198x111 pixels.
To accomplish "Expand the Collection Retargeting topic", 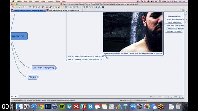I will pyautogui.click(x=57, y=68).
